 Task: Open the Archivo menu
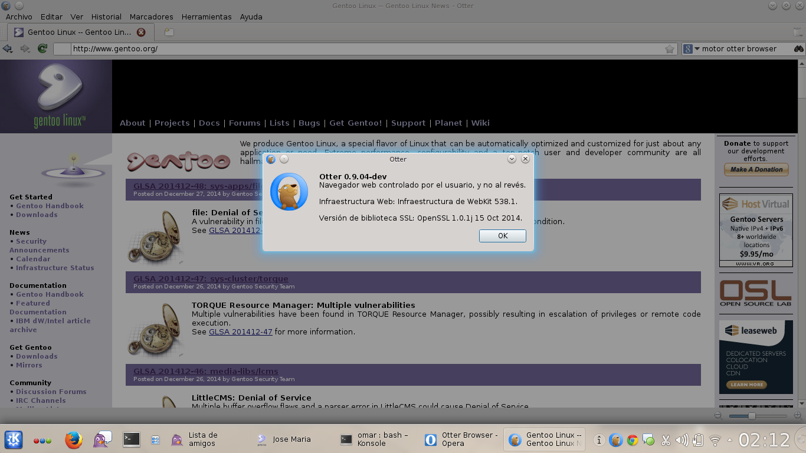click(19, 17)
